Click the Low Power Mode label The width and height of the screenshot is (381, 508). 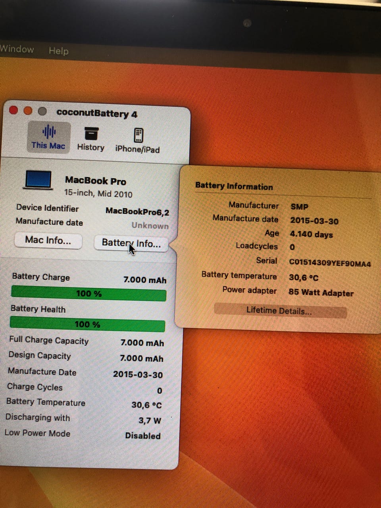coord(37,433)
